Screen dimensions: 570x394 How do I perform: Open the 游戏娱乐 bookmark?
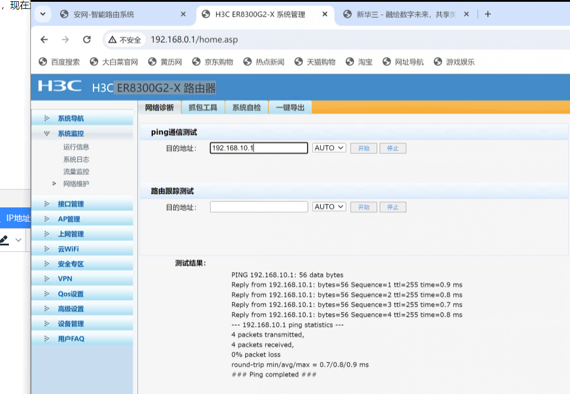455,62
